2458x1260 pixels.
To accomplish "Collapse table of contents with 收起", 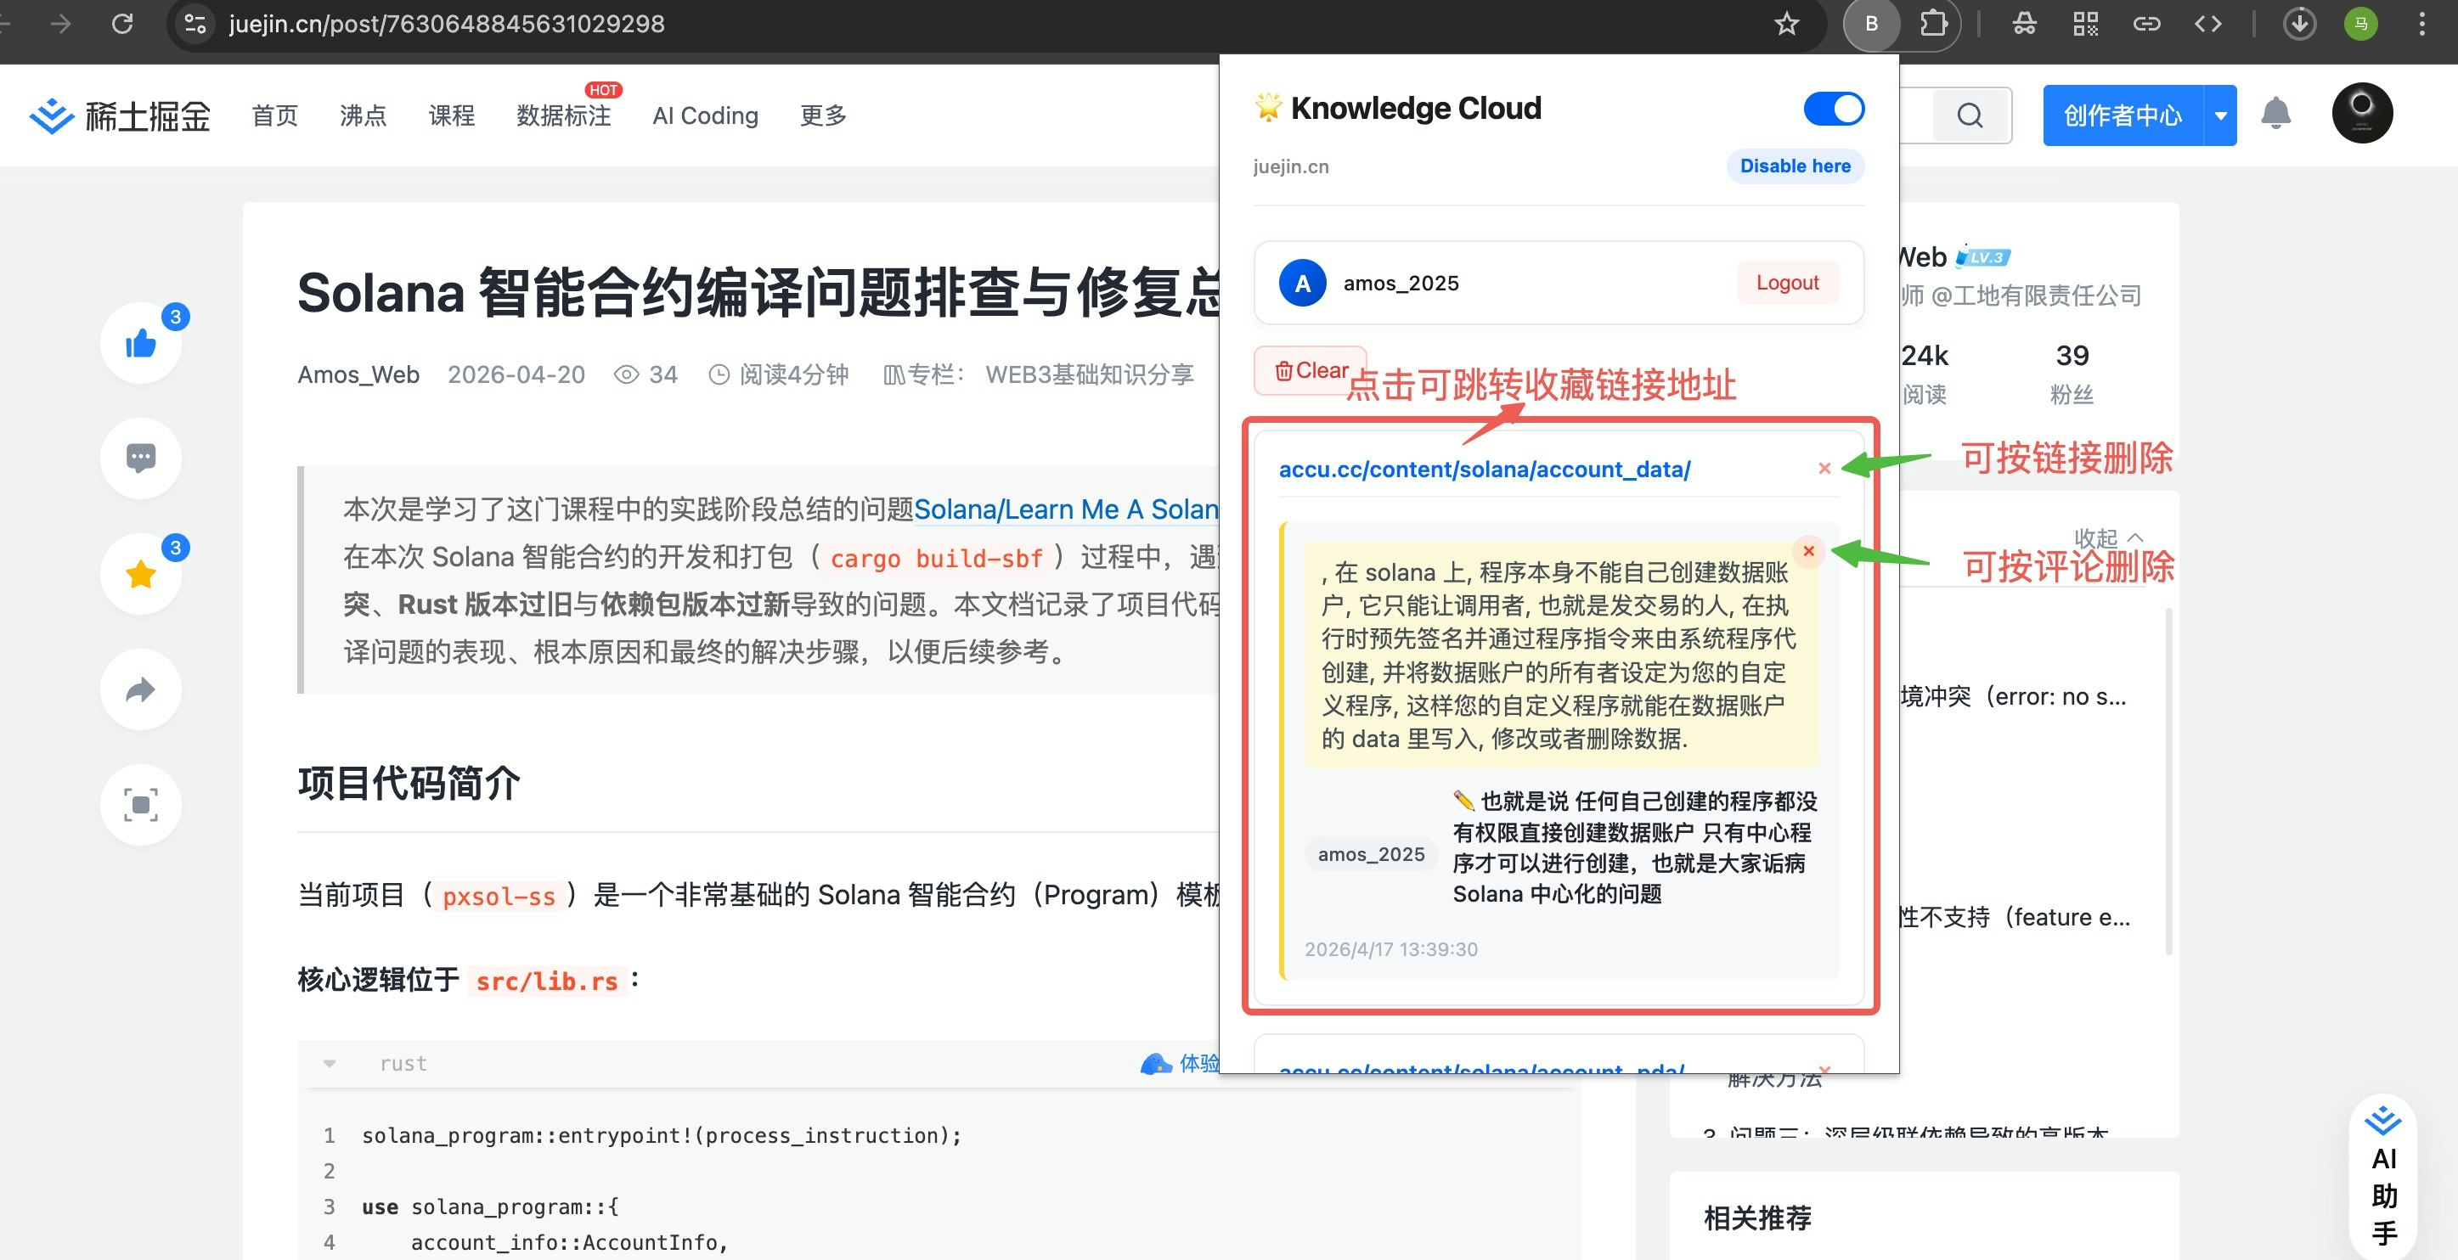I will (x=2108, y=538).
